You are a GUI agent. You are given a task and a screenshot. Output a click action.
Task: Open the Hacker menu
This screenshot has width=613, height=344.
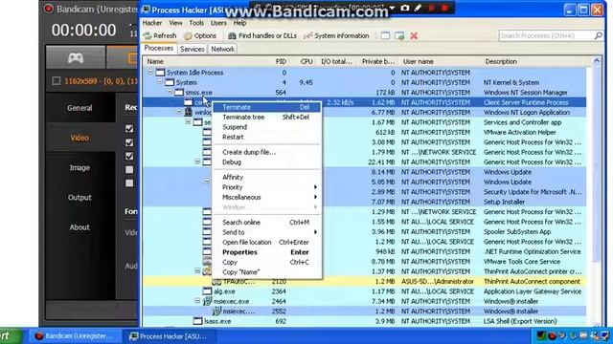tap(152, 23)
